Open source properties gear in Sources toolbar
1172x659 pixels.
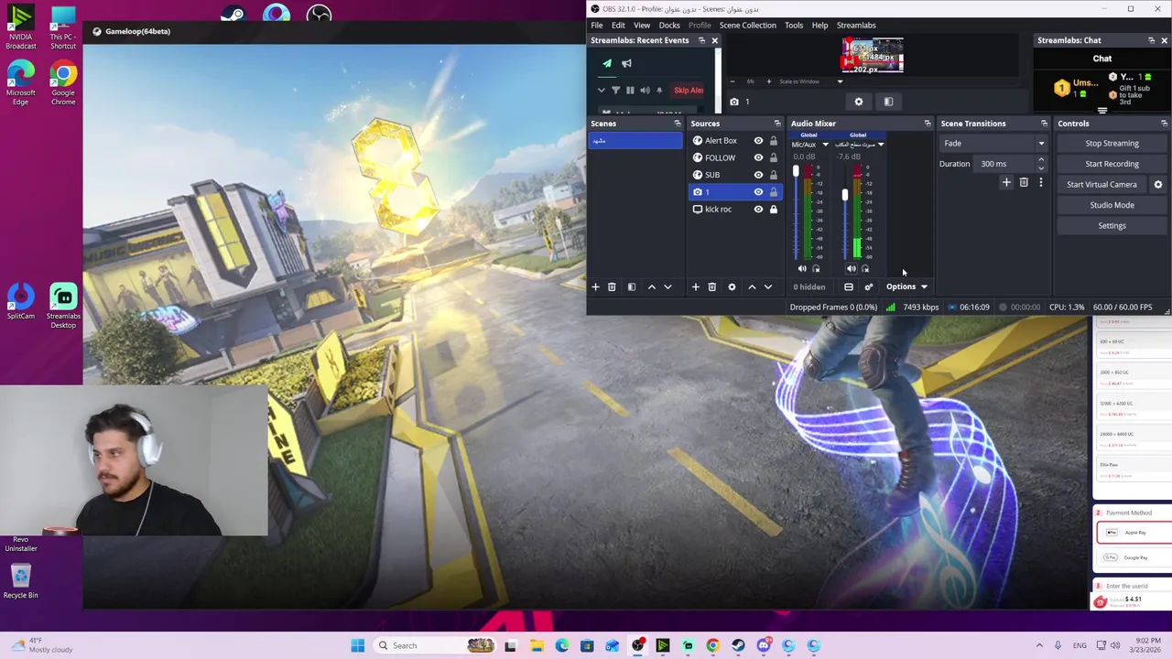732,287
